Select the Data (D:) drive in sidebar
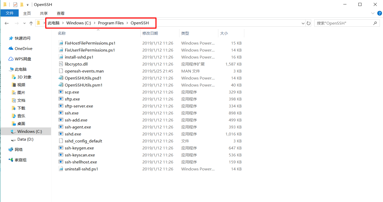Image resolution: width=383 pixels, height=202 pixels. pos(25,139)
